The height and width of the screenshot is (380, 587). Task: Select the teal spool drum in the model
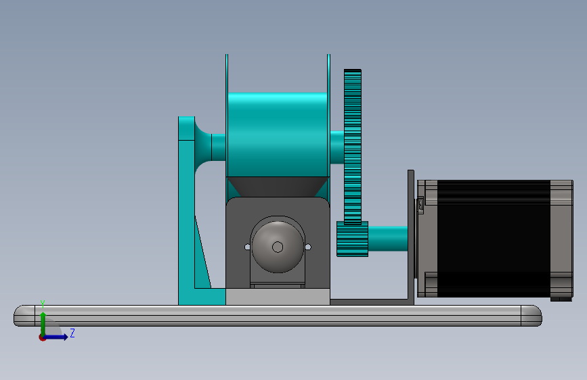pos(278,135)
